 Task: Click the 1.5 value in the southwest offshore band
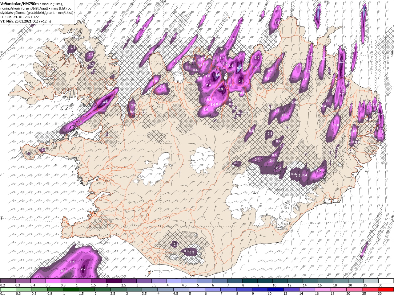tap(72, 262)
